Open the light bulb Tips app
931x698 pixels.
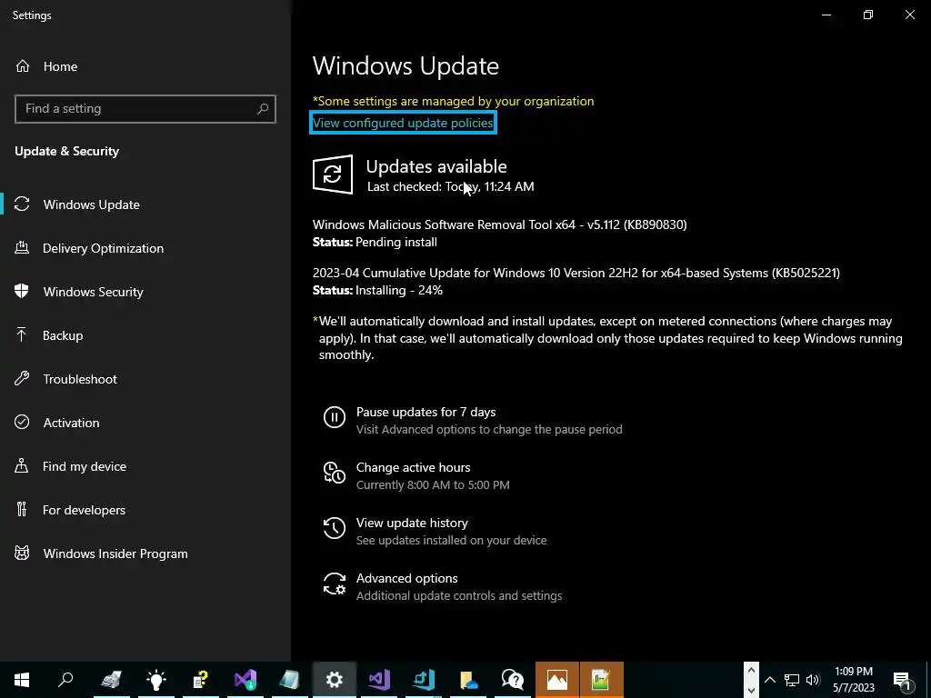(x=156, y=680)
